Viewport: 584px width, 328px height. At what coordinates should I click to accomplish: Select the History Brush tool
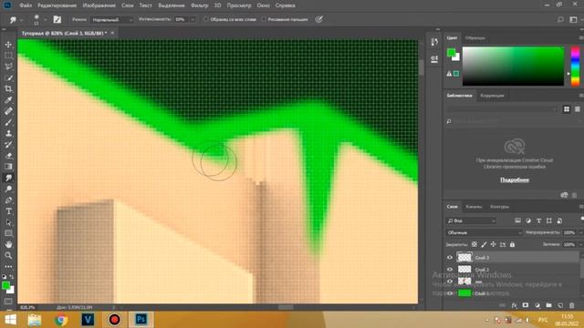[8, 145]
